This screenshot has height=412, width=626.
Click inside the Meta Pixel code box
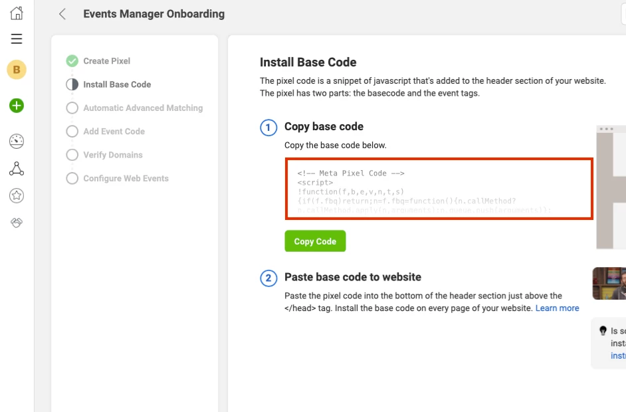pos(439,189)
